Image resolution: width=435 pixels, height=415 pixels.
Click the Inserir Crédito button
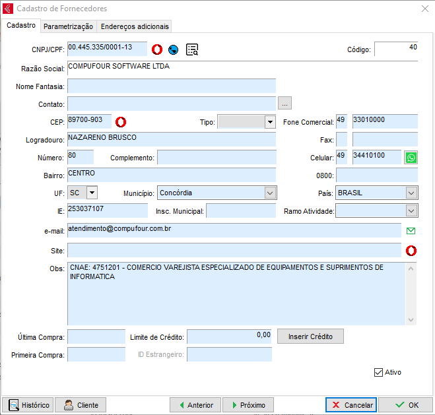[310, 336]
